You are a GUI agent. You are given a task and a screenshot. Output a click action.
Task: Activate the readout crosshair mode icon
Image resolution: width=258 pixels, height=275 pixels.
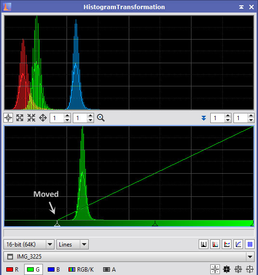[8, 118]
